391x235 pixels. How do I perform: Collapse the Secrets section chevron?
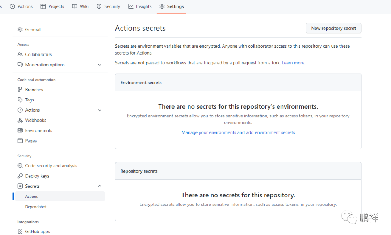point(100,186)
